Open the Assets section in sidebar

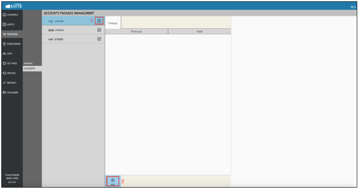(9, 24)
